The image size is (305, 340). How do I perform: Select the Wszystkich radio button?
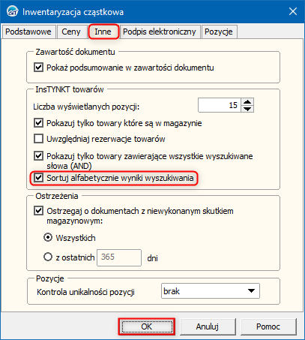[x=48, y=237]
